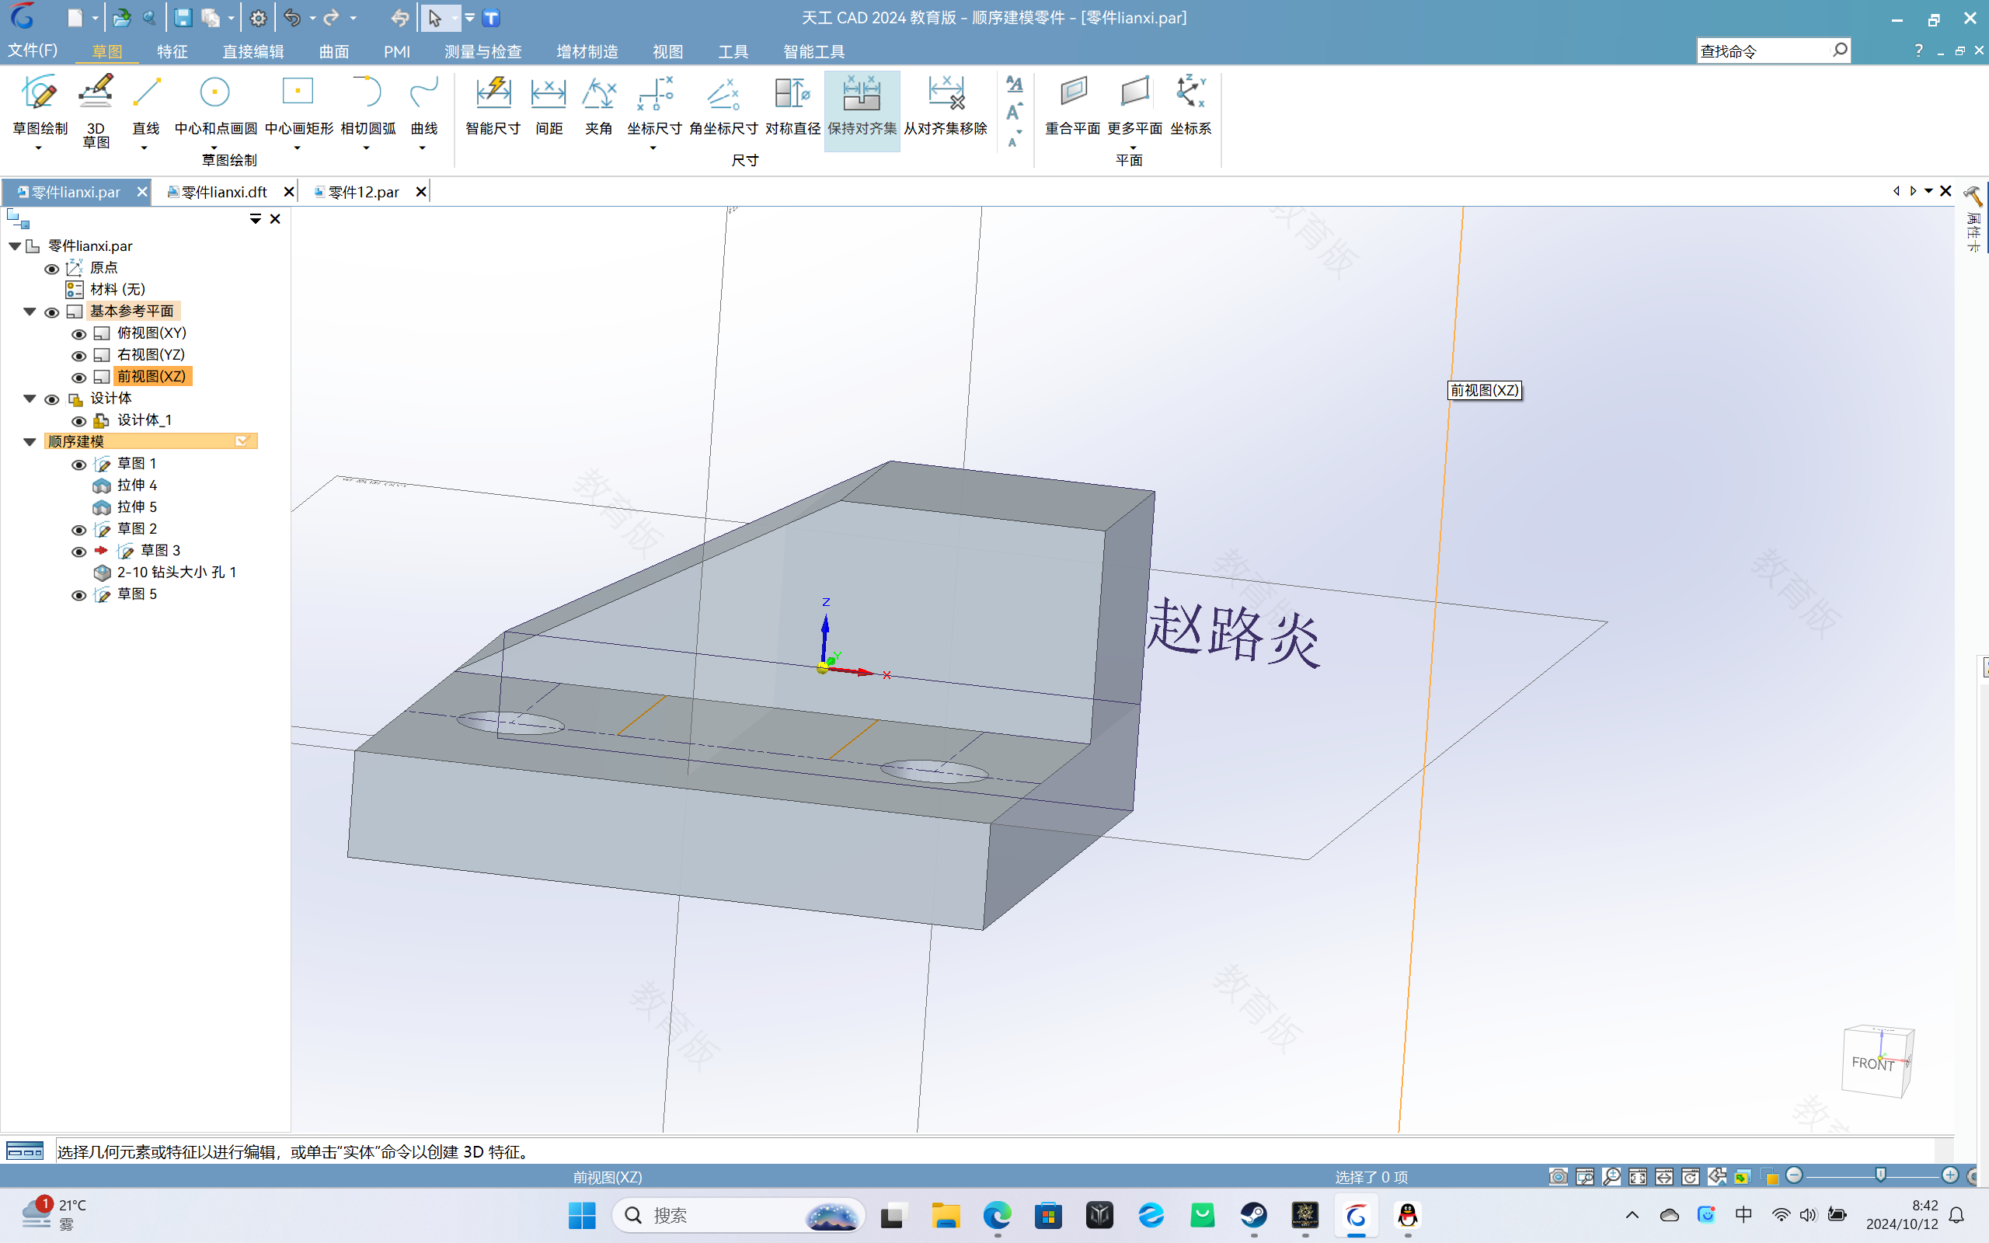Screen dimensions: 1989x1243
Task: Select 拉伸 5 feature in tree
Action: coord(137,507)
